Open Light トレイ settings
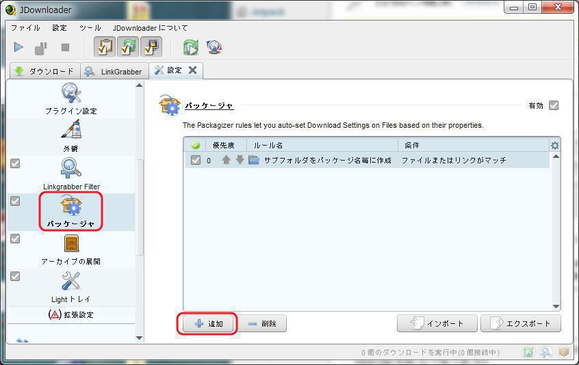Viewport: 579px width, 365px height. (71, 287)
